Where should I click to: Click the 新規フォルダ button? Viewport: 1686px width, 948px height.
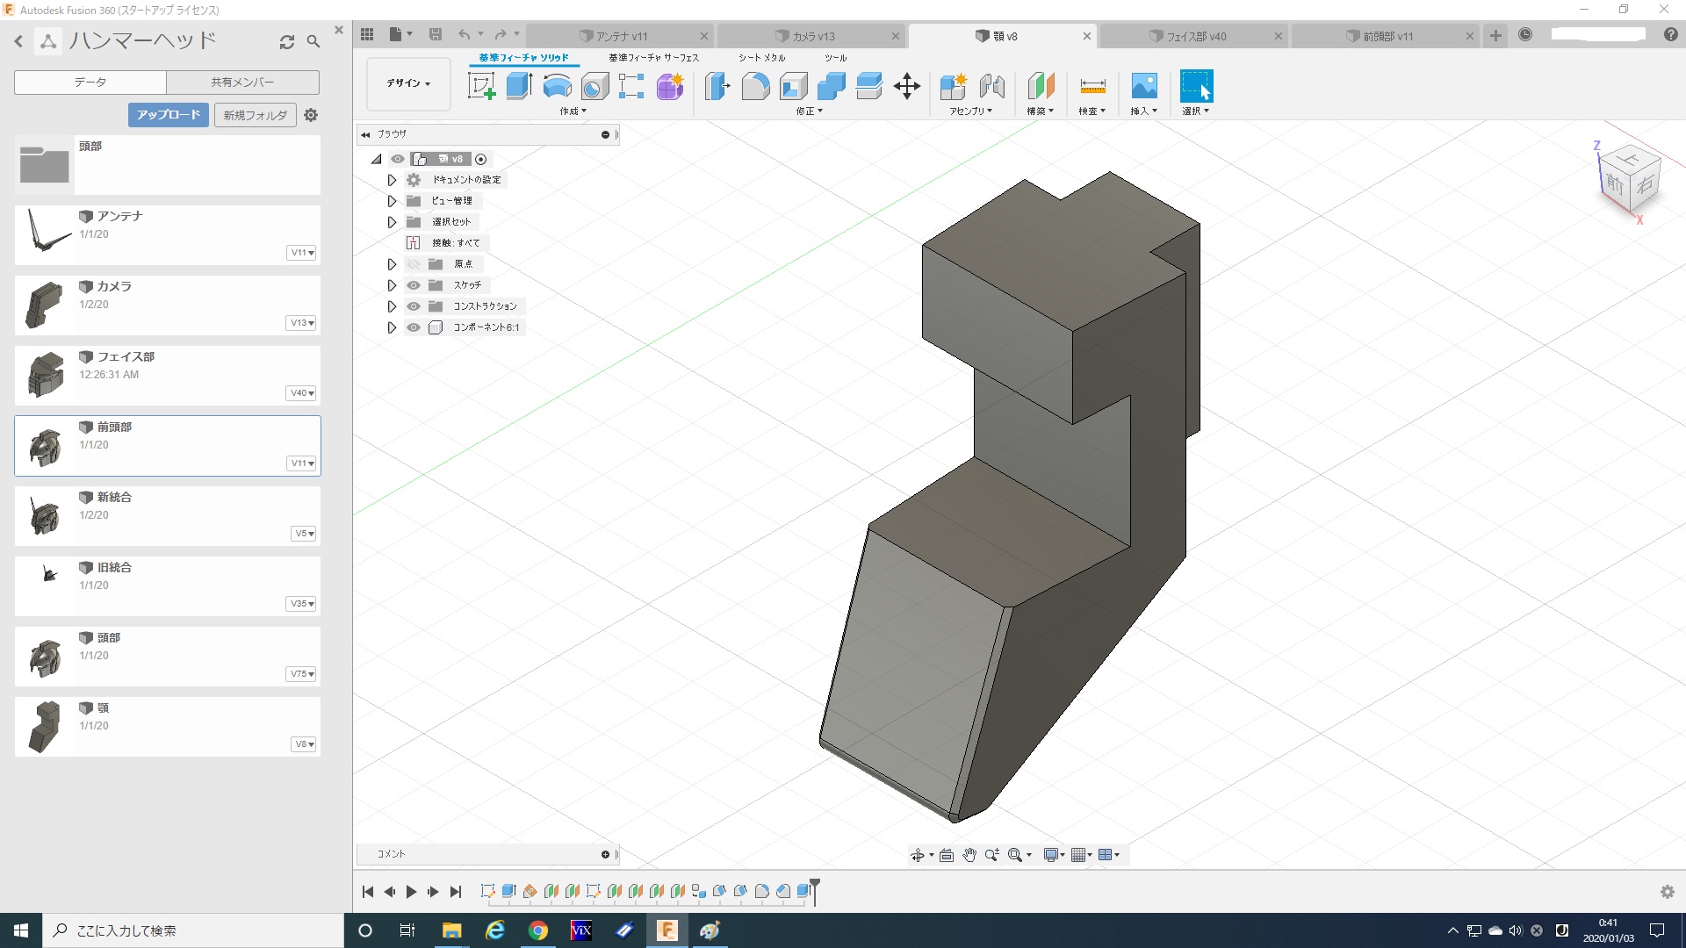pos(255,115)
